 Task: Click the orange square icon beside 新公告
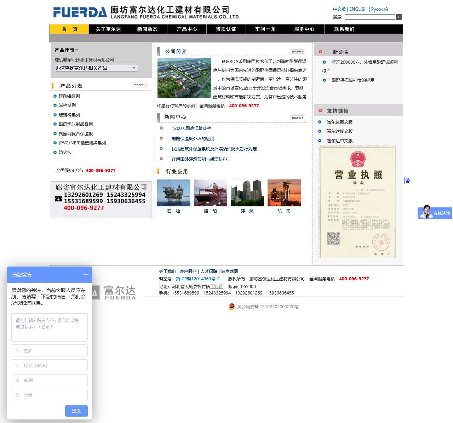point(321,51)
